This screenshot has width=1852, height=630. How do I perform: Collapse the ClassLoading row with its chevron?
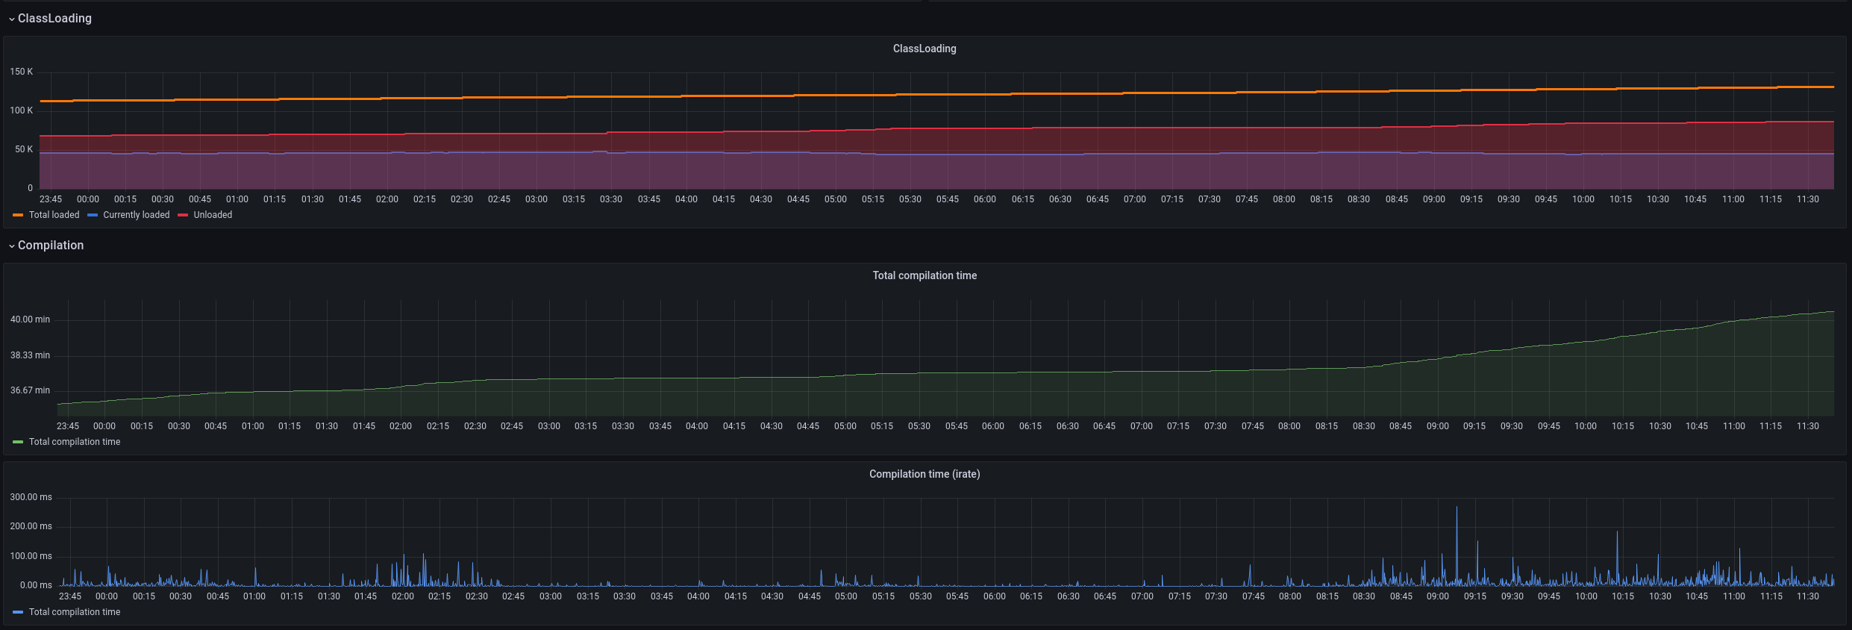(12, 19)
